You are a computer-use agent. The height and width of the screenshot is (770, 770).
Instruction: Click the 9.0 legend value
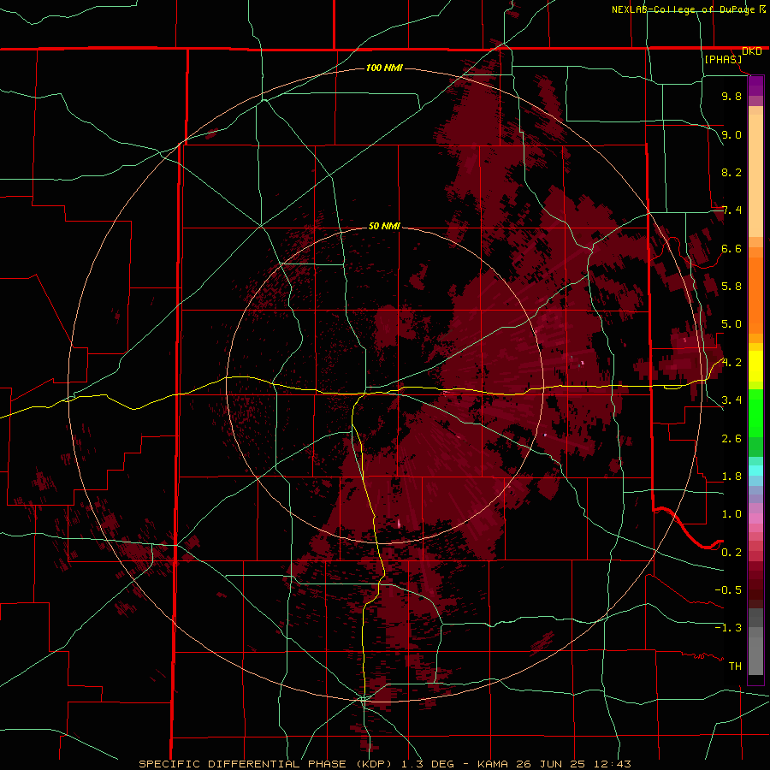(731, 134)
